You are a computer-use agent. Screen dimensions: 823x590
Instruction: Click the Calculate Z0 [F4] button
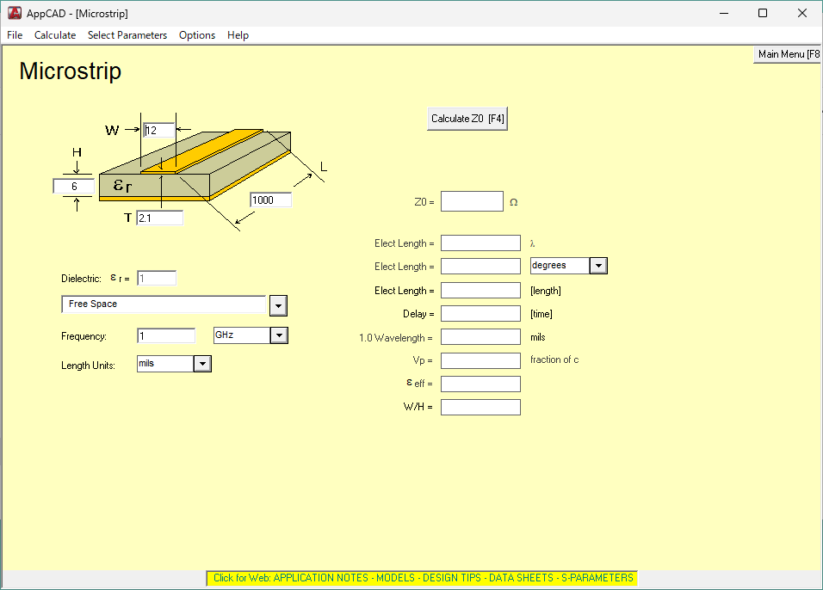467,119
